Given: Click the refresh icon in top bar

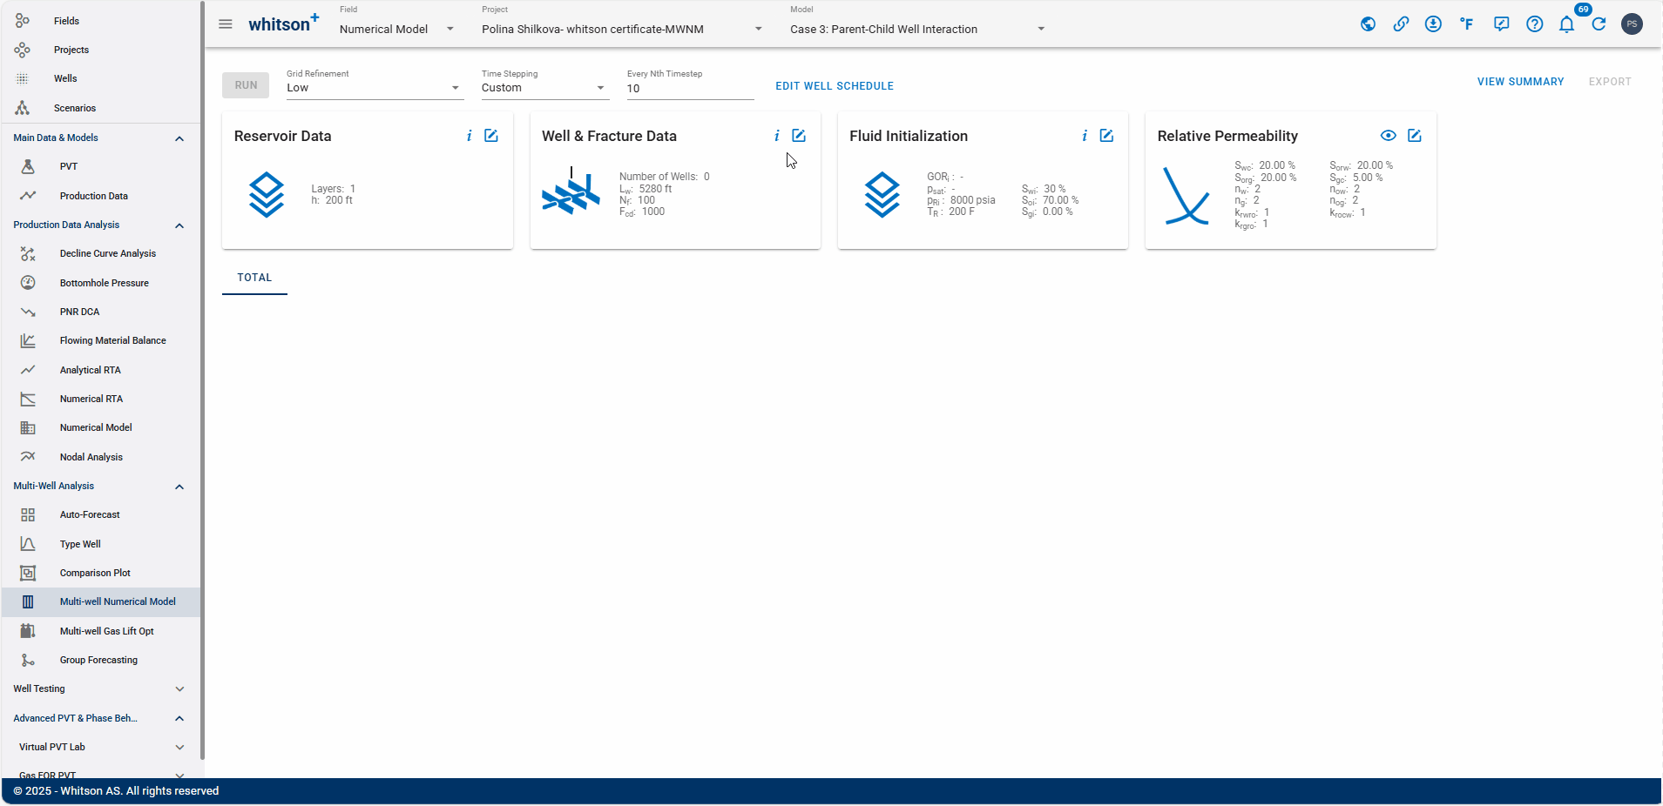Looking at the screenshot, I should [x=1599, y=24].
